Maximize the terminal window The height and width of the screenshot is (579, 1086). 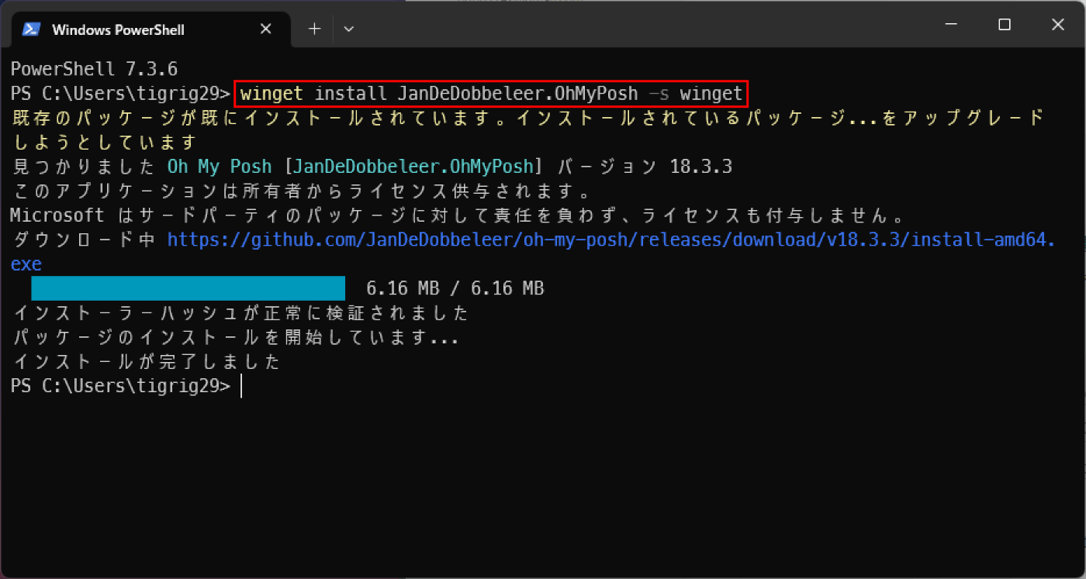(1004, 25)
